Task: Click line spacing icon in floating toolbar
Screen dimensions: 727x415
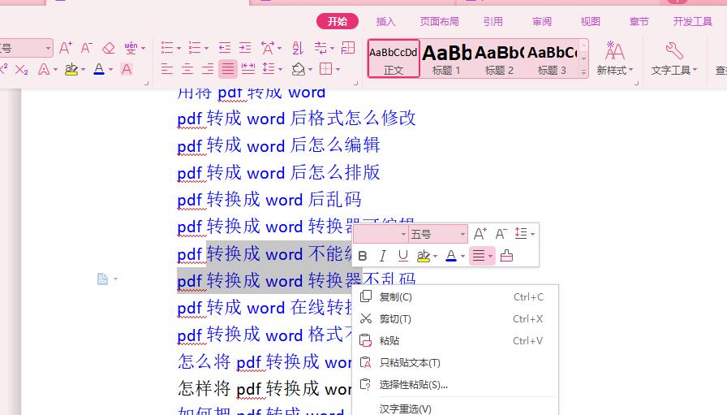Action: [x=521, y=234]
